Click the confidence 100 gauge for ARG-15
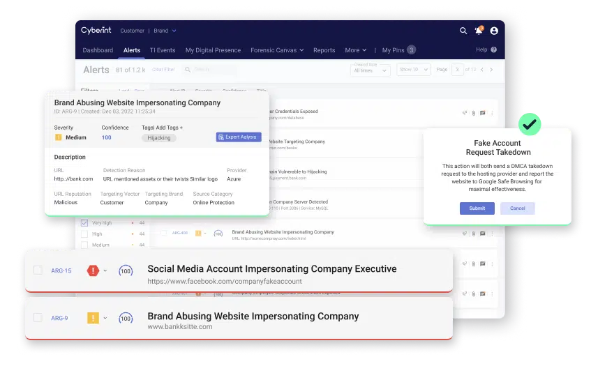This screenshot has height=366, width=591. coord(126,270)
